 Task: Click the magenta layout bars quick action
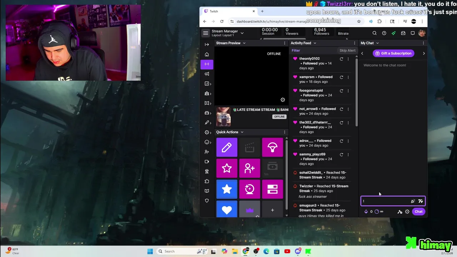[272, 189]
